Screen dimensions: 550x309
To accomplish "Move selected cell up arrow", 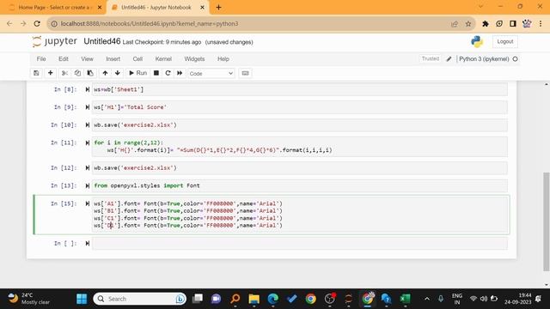I will [105, 73].
